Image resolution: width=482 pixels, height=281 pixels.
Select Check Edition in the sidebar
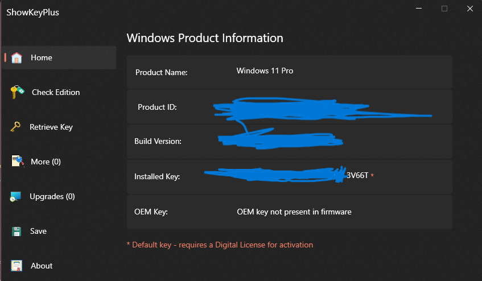tap(56, 92)
